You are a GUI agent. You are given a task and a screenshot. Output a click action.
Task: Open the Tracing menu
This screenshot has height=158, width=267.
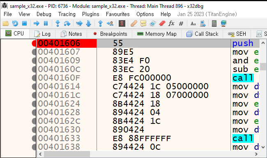click(67, 14)
